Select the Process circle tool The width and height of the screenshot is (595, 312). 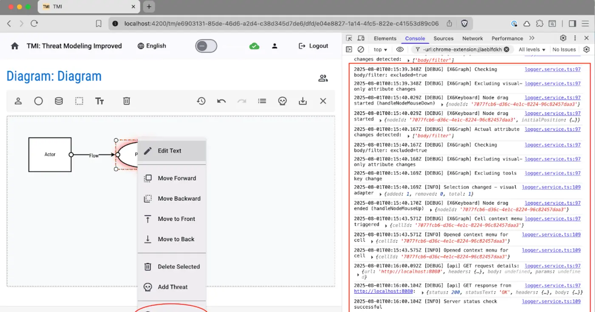39,101
